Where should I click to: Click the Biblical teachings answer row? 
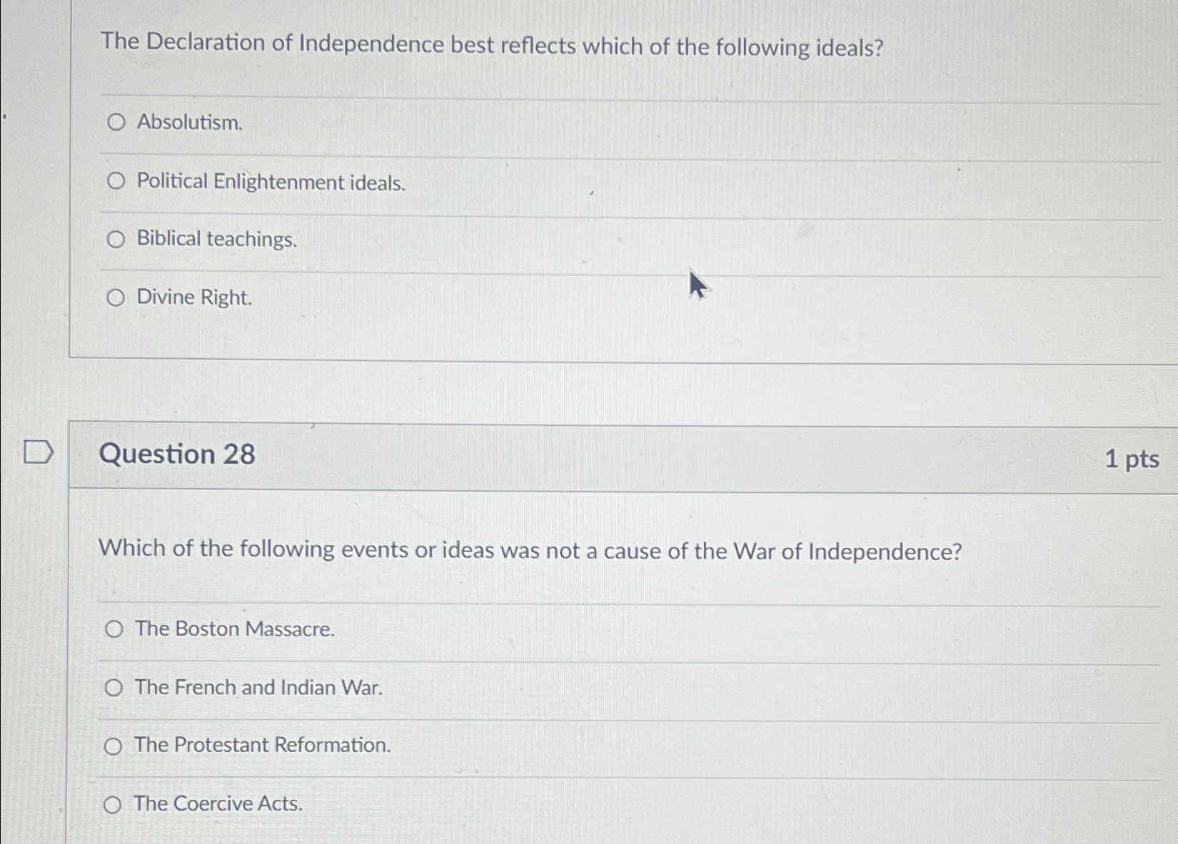point(216,240)
